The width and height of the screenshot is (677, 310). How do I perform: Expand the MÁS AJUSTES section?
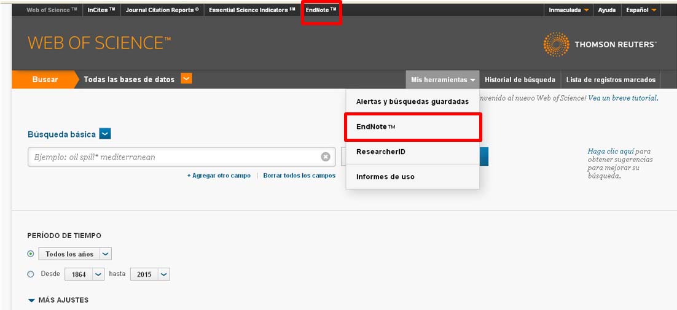click(58, 300)
